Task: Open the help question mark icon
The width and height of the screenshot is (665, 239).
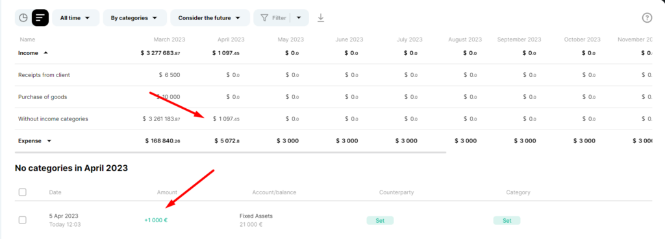Action: click(x=646, y=17)
